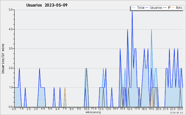186x115 pixels.
Task: Click the light blue Total legend line
Action: coord(134,8)
